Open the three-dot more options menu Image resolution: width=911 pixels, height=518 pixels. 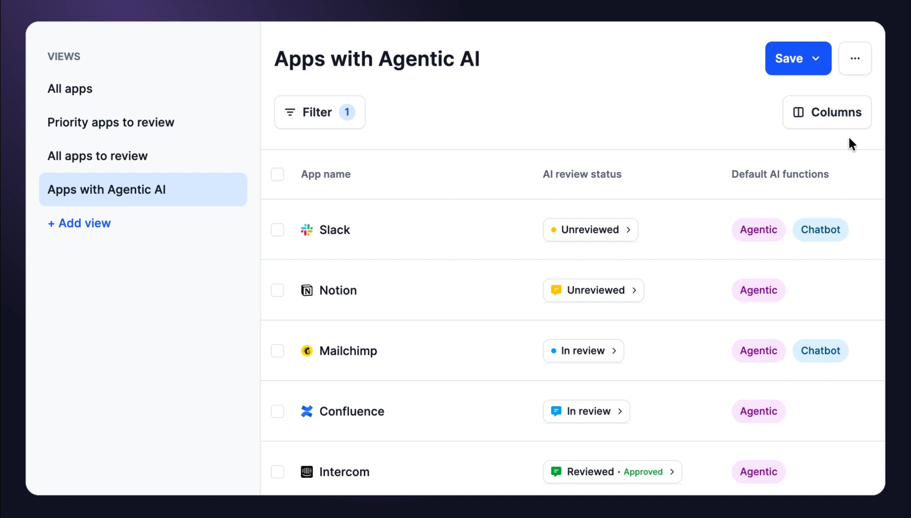855,58
